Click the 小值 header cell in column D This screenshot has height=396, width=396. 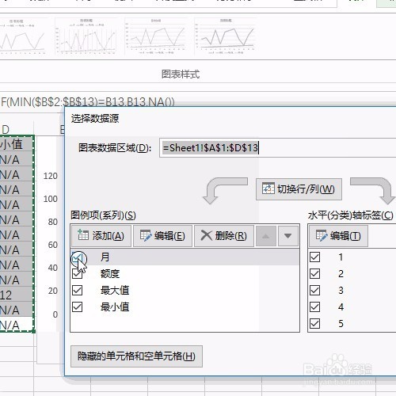(x=17, y=144)
